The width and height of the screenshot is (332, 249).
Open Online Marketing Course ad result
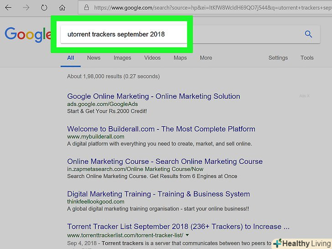tap(165, 161)
